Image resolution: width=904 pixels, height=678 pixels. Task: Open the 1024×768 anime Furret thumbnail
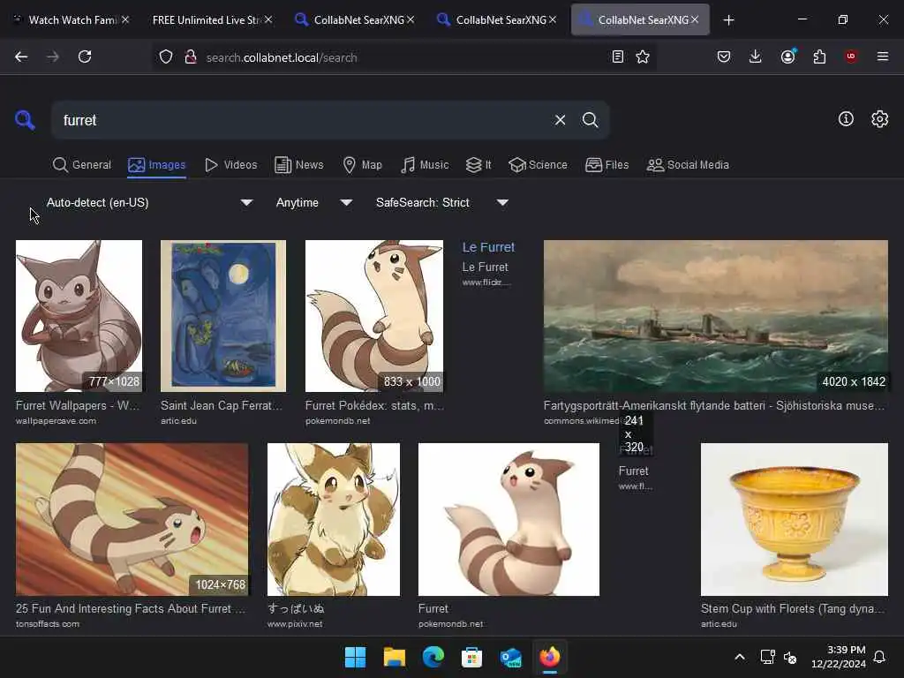pos(132,519)
